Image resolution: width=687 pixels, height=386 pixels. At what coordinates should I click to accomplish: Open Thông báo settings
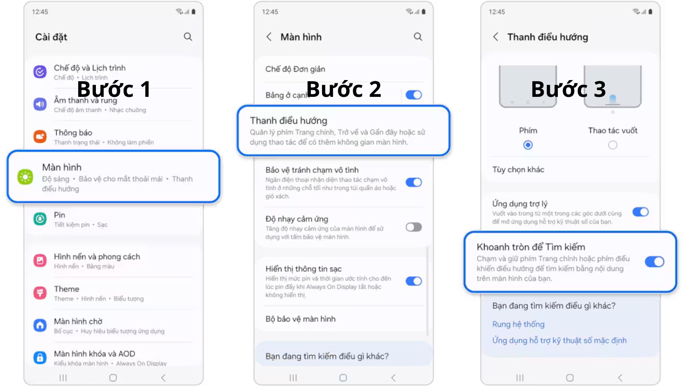[x=114, y=136]
